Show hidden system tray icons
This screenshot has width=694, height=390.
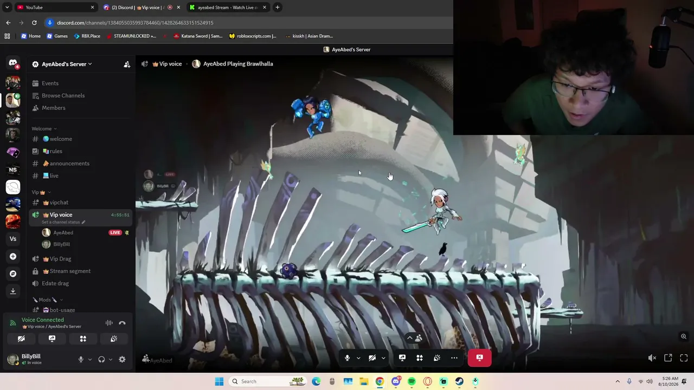coord(618,381)
